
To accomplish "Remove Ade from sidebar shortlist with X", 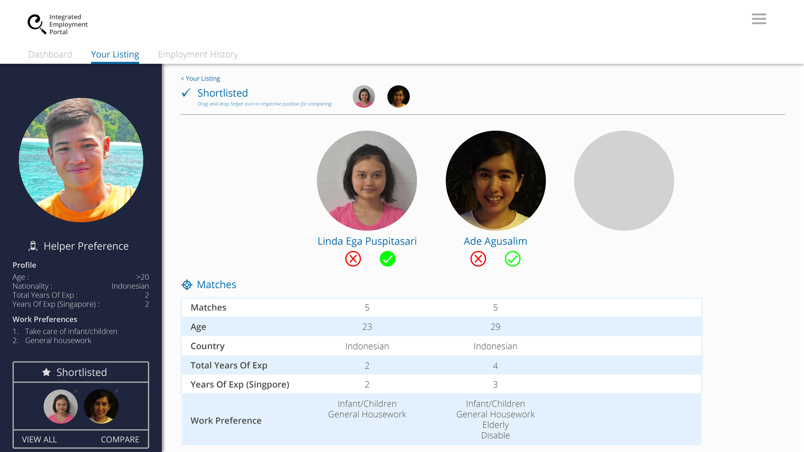I will (117, 391).
